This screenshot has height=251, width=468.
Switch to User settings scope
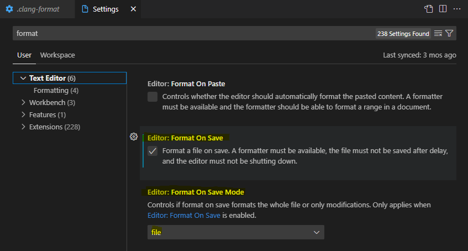click(x=24, y=55)
